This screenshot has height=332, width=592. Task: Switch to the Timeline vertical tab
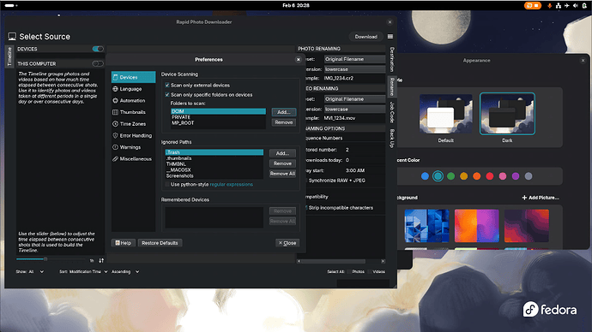[9, 56]
